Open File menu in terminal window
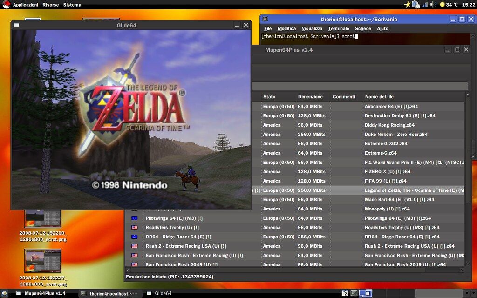Image resolution: width=477 pixels, height=298 pixels. 268,28
